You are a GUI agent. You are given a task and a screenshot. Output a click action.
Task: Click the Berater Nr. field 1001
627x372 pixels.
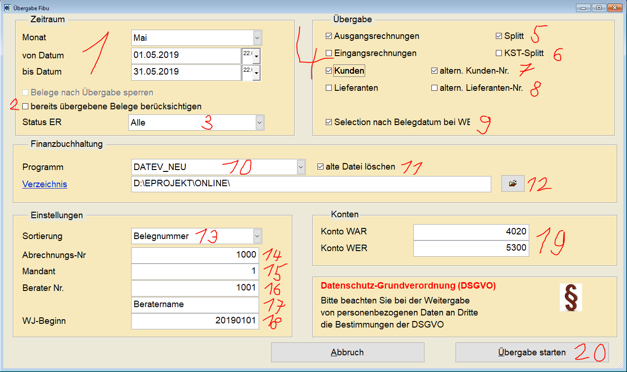point(195,288)
